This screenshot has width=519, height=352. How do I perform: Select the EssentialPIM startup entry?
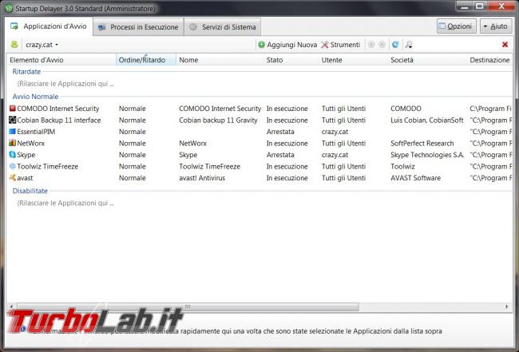tap(36, 132)
